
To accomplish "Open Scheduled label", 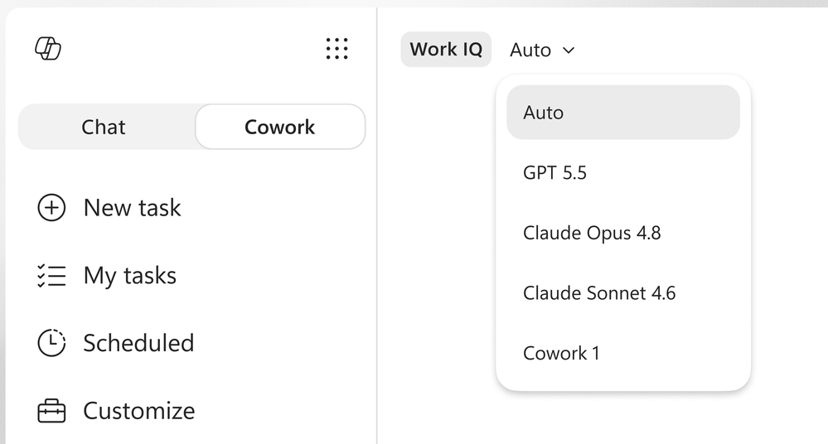I will 139,343.
